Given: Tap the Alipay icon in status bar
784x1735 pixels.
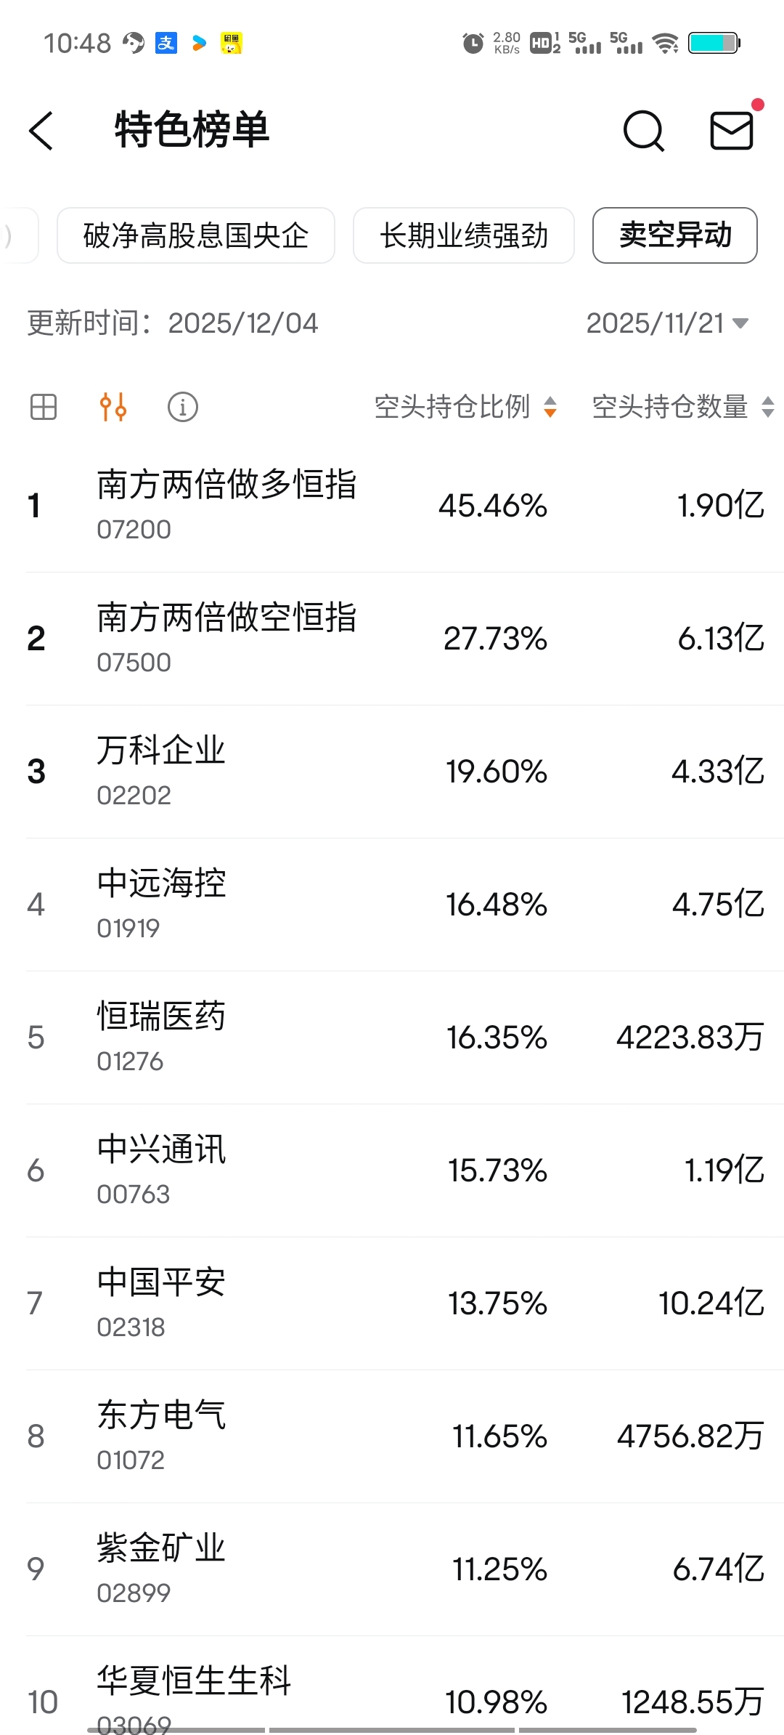Looking at the screenshot, I should (166, 43).
